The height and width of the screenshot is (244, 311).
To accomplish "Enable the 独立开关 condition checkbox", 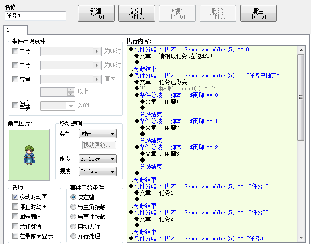I will [x=15, y=105].
